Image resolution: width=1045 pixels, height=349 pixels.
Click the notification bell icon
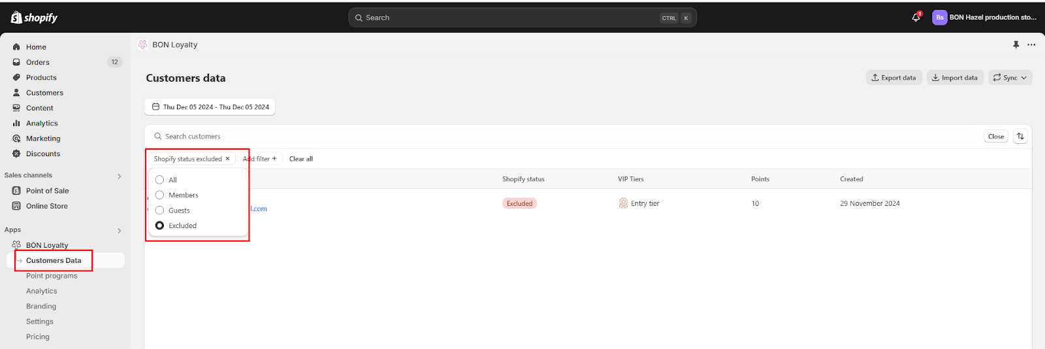click(x=916, y=18)
